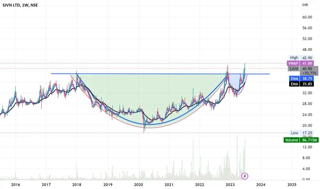Screen dimensions: 320x189
Task: Click the 8.00 volume scale value
Action: (306, 158)
